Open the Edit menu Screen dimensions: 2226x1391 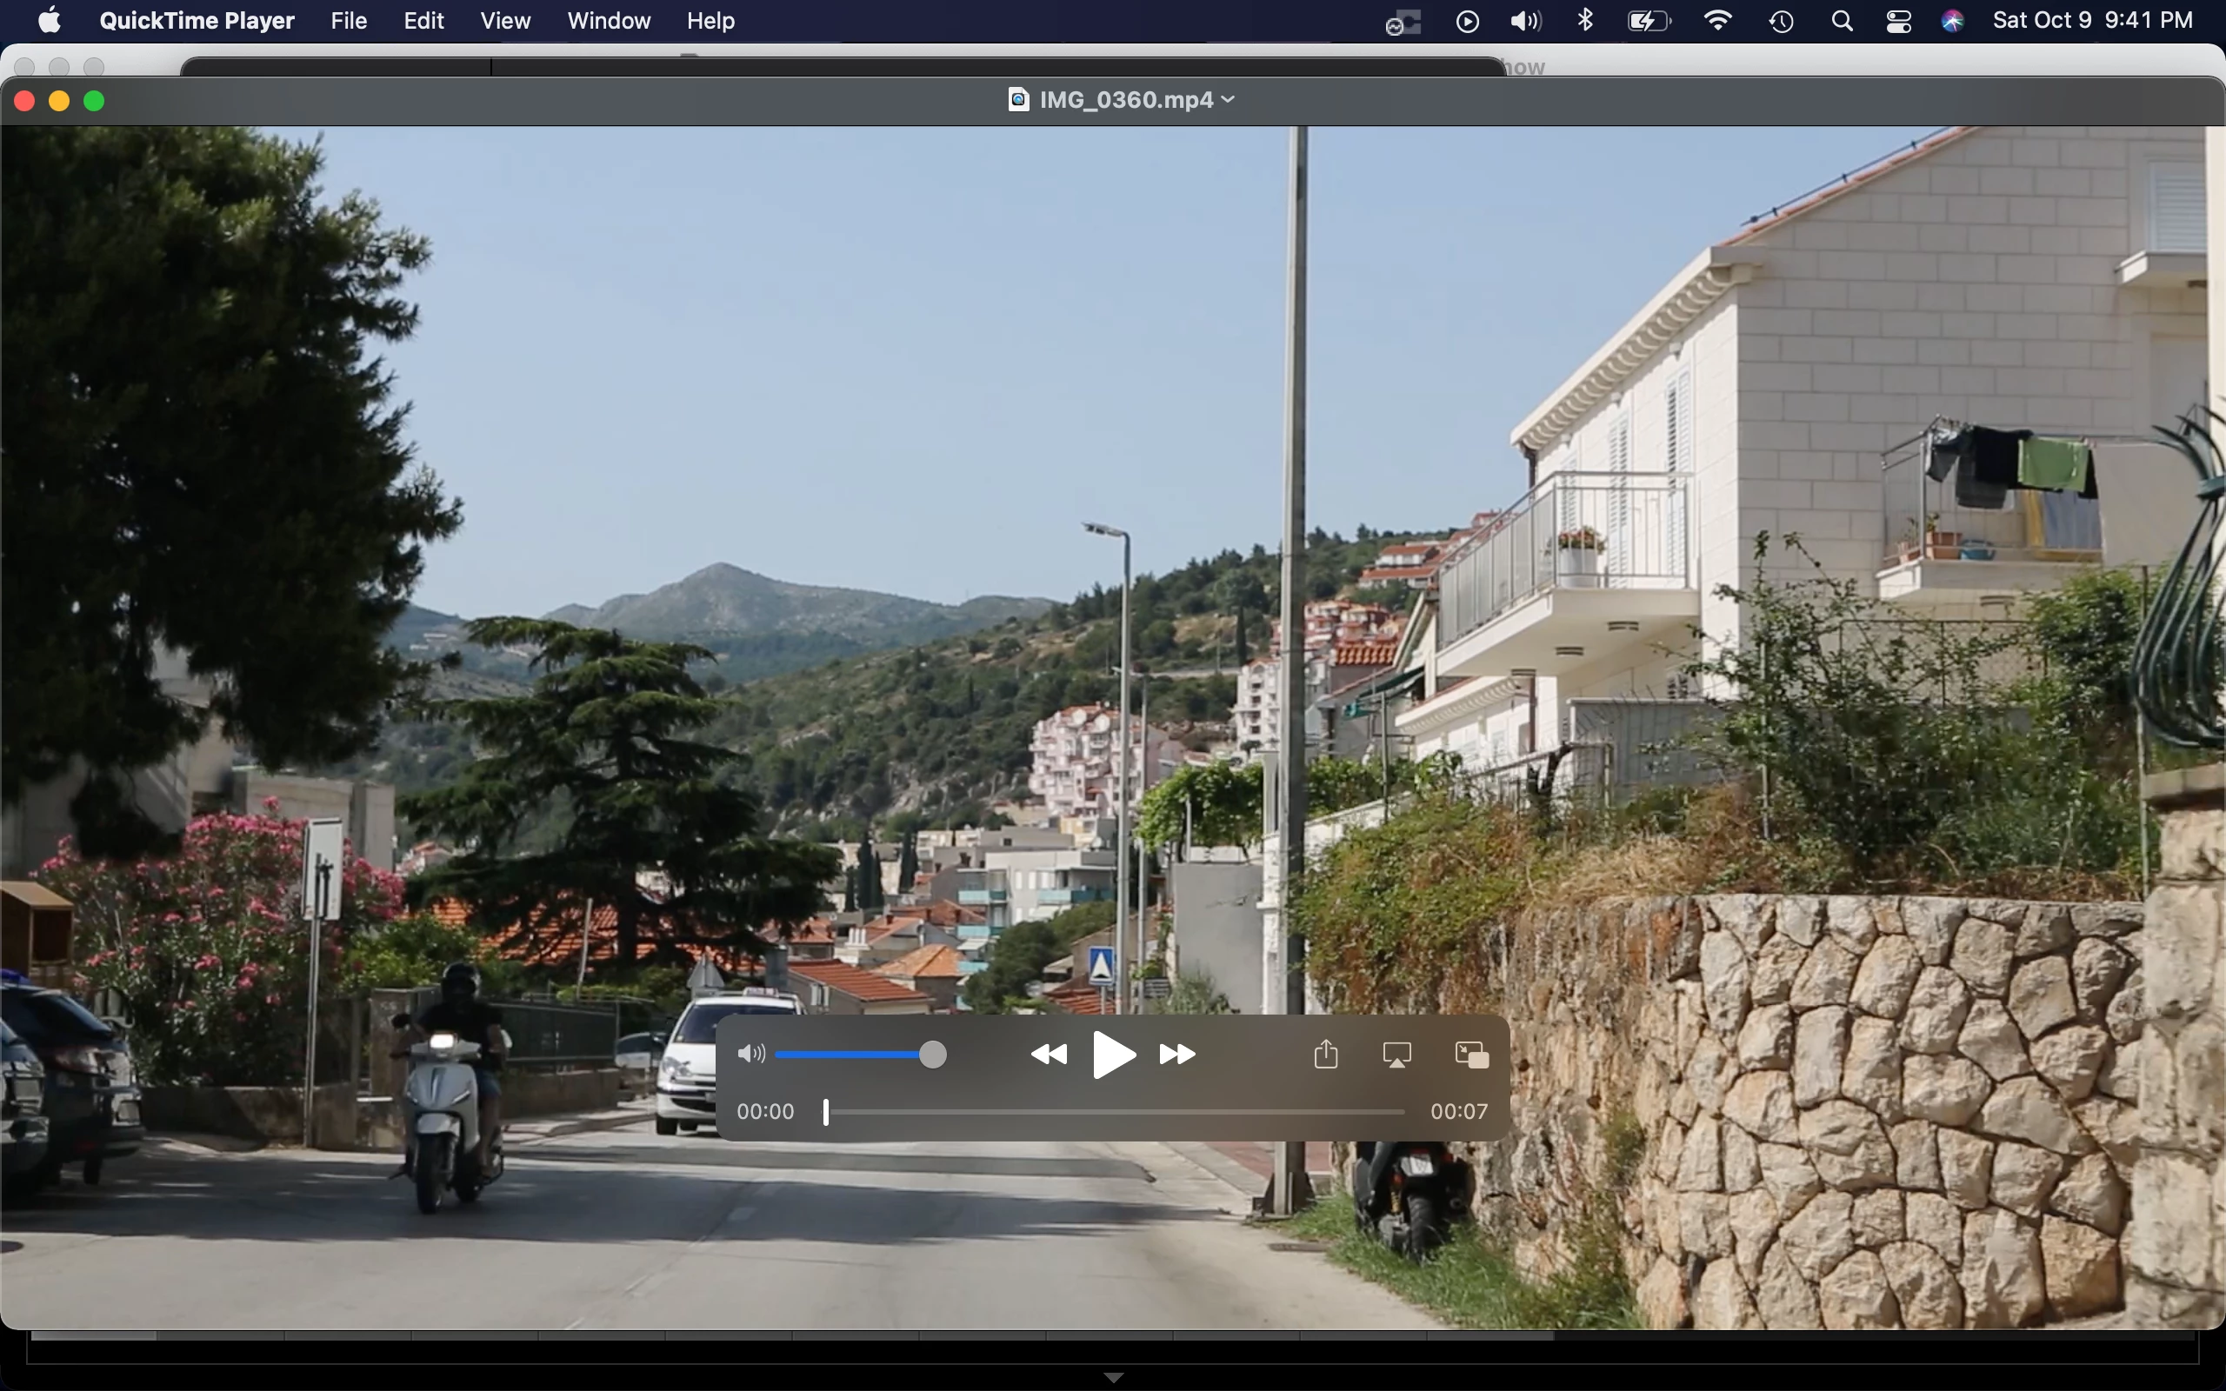[423, 20]
